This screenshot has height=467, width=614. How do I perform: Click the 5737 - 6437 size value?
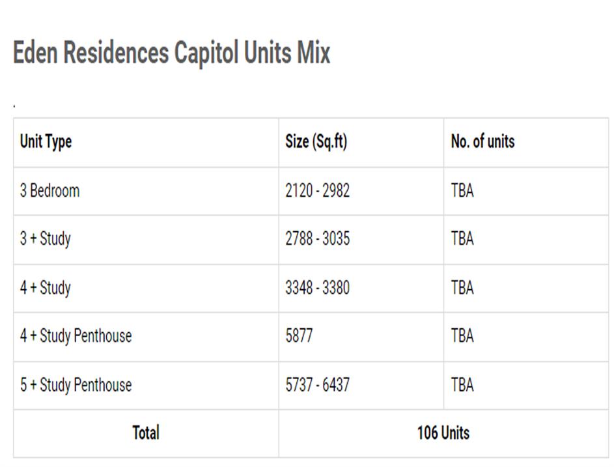317,385
